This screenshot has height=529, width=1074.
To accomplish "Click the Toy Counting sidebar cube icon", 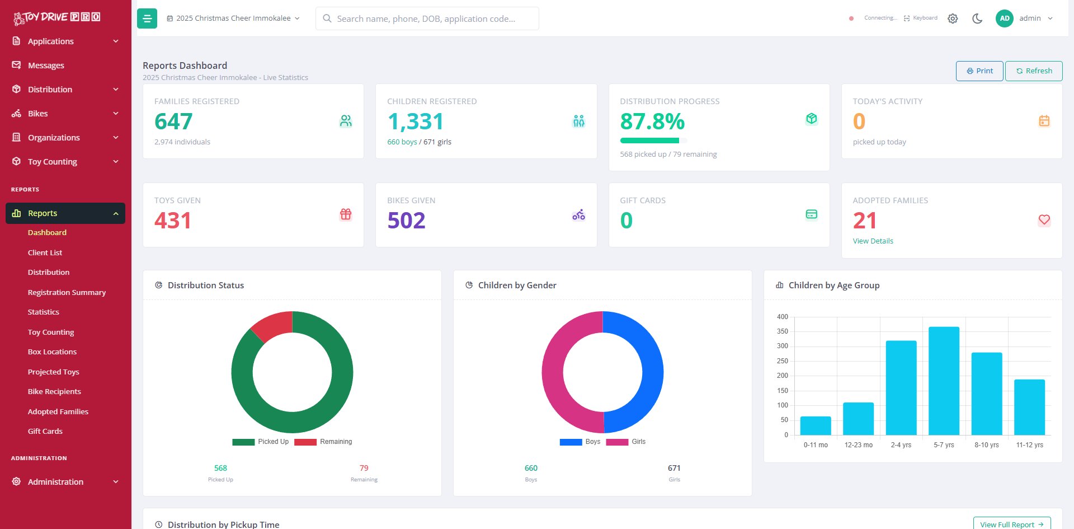I will [16, 161].
